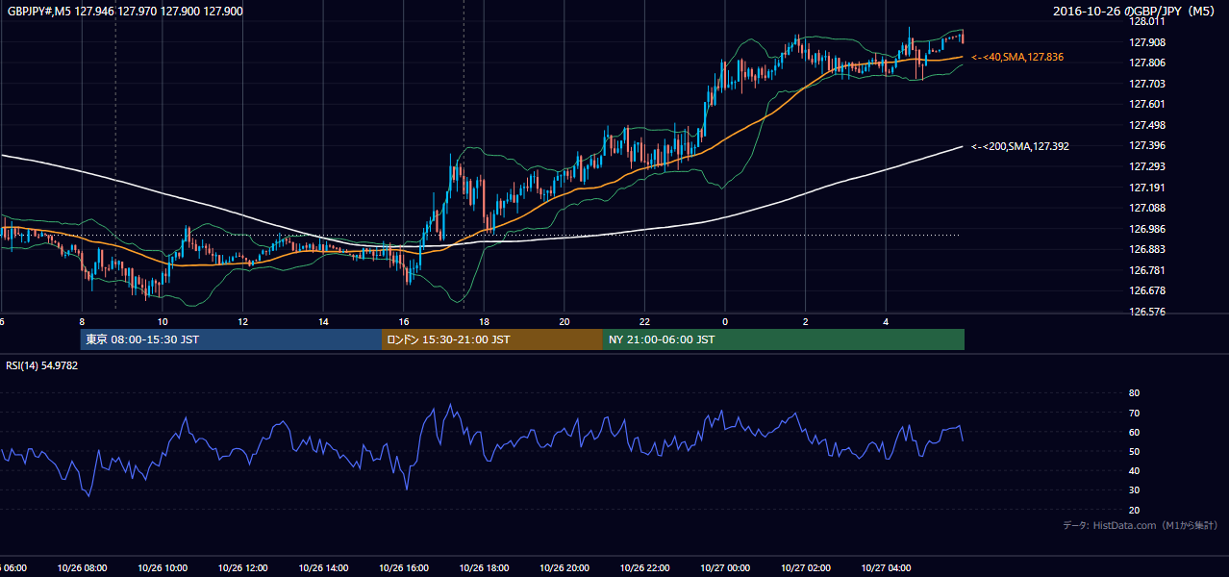Click the 10/27 02:00 date axis label
1229x577 pixels.
pyautogui.click(x=805, y=568)
